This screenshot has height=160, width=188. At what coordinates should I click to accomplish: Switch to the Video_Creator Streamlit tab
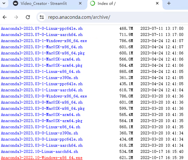[x=44, y=4]
